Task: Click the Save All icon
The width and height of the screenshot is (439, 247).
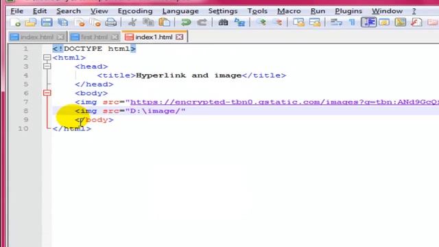Action: (62, 22)
